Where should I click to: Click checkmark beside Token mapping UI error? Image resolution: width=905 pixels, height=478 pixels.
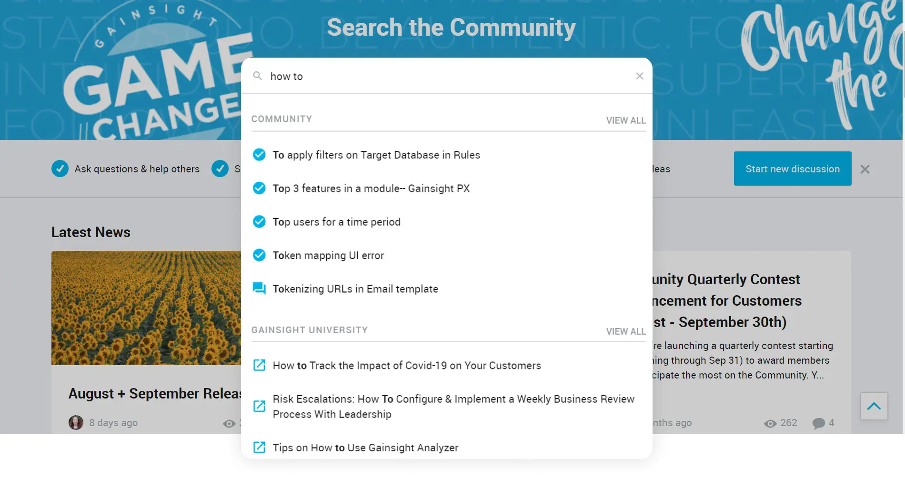click(259, 255)
